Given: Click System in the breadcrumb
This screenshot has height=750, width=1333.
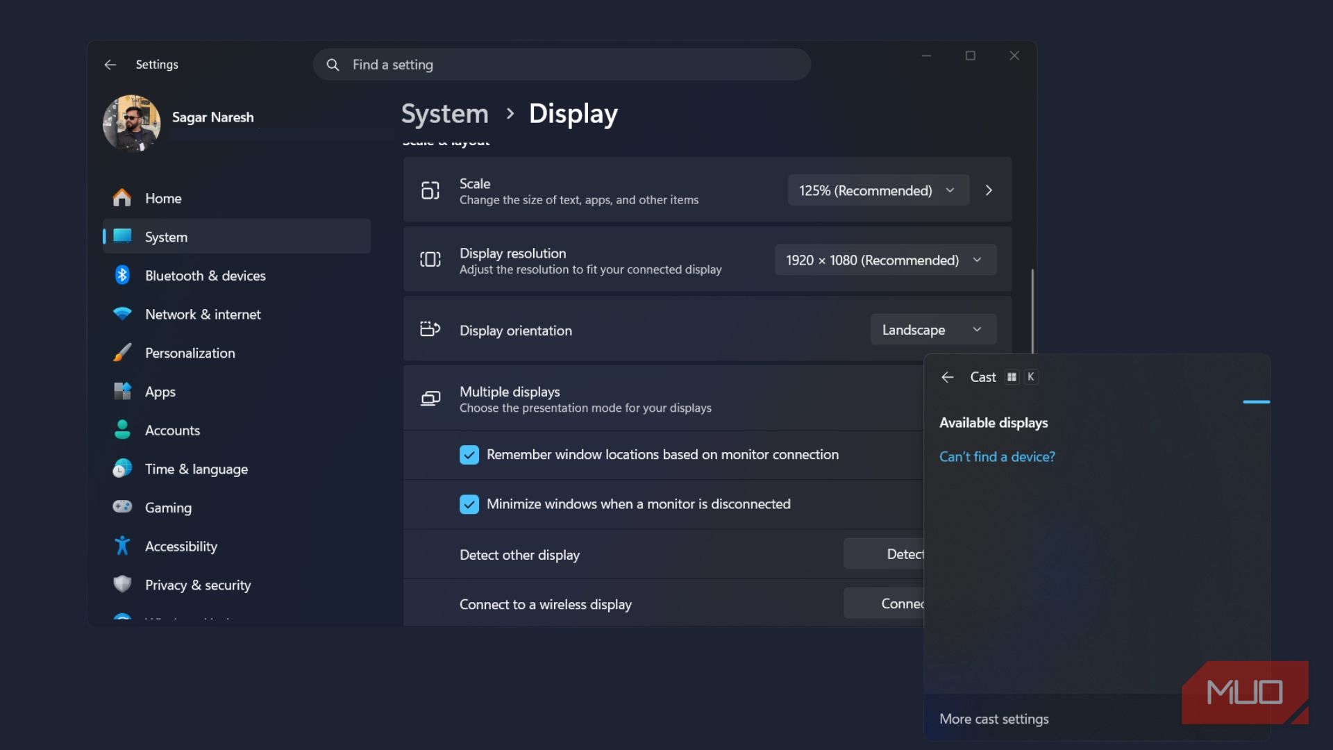Looking at the screenshot, I should pos(445,114).
